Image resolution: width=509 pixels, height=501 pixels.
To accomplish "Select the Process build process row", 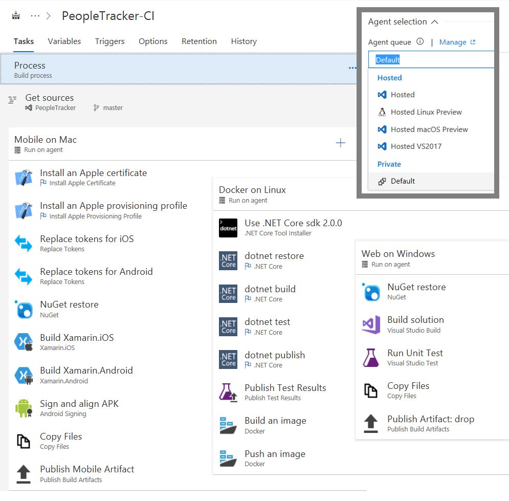I will pyautogui.click(x=179, y=69).
